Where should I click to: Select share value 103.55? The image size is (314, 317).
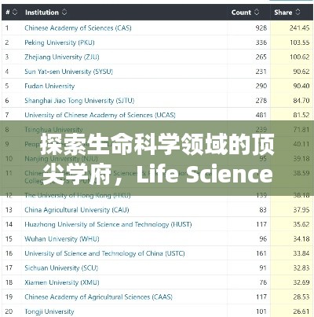[x=300, y=42]
